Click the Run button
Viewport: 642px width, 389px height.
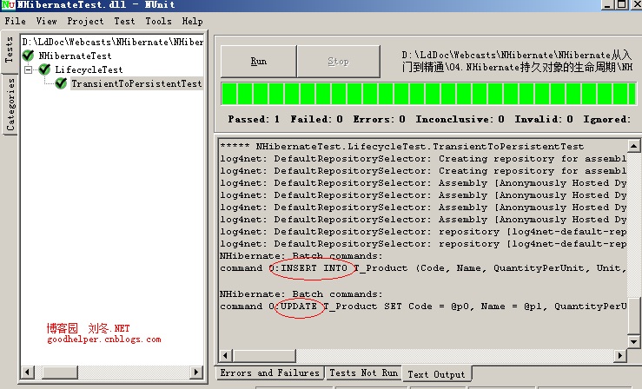[258, 61]
